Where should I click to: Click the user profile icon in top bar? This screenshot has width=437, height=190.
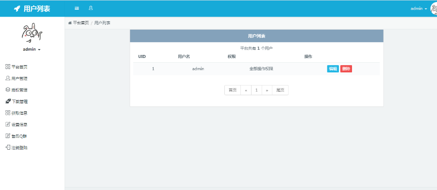(x=91, y=8)
